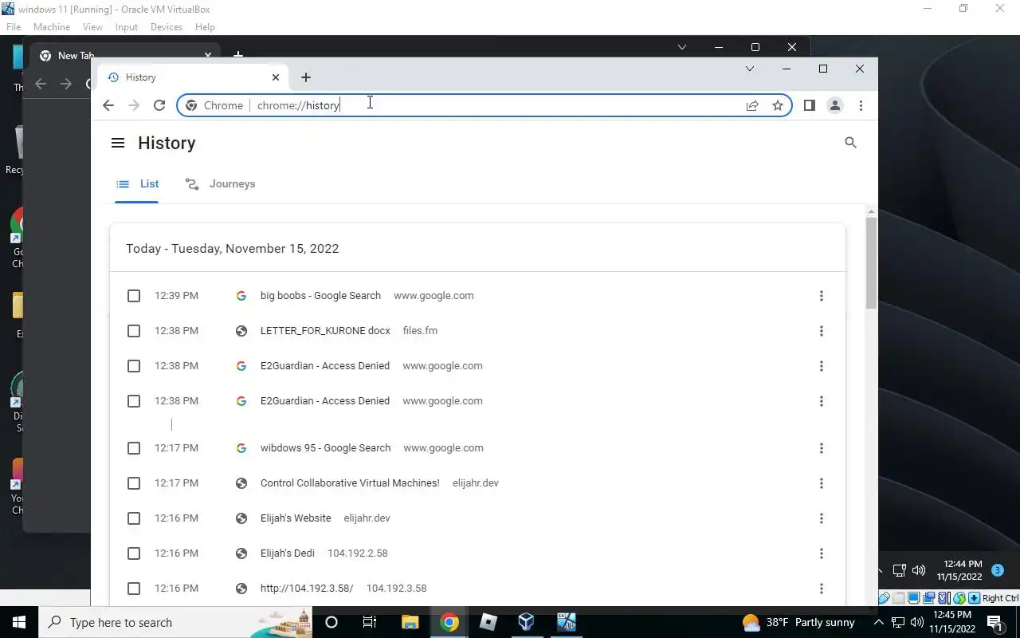
Task: Click the VirtualBox cube icon on the host taskbar
Action: [x=527, y=622]
